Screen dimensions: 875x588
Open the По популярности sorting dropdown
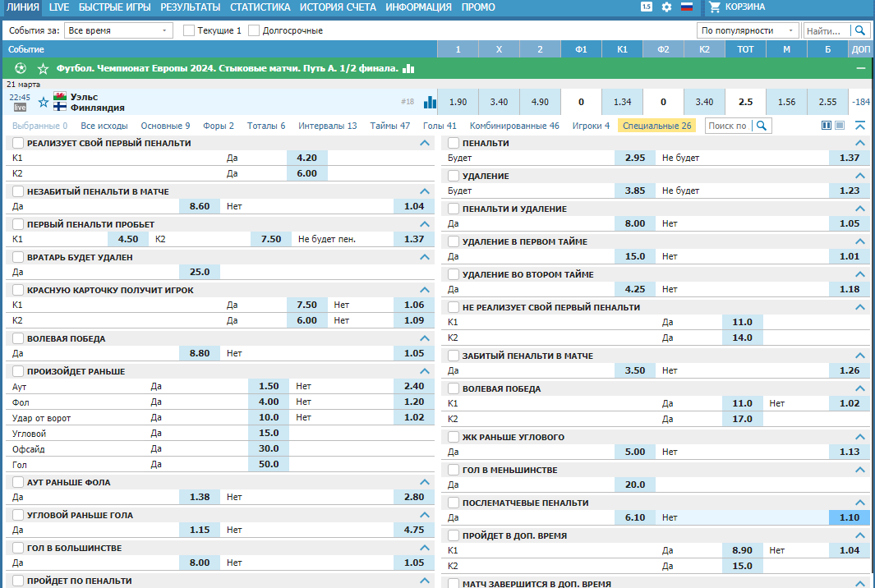748,30
